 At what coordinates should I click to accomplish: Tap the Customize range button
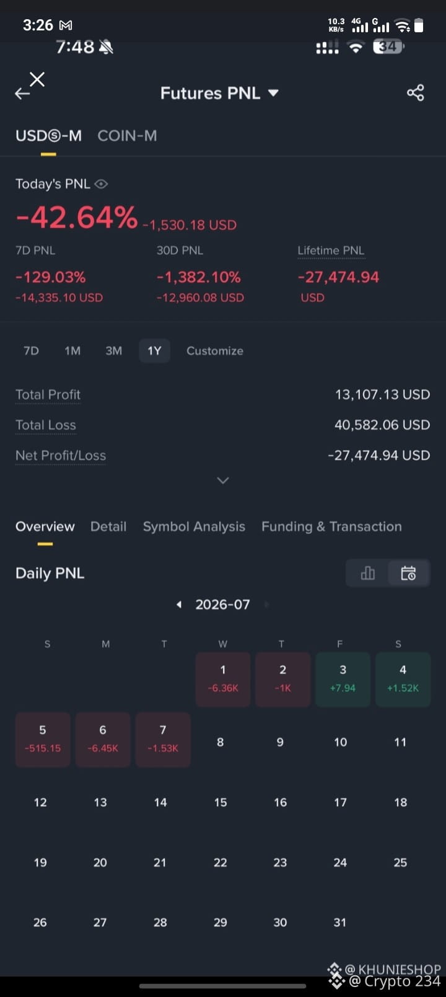[x=215, y=351]
